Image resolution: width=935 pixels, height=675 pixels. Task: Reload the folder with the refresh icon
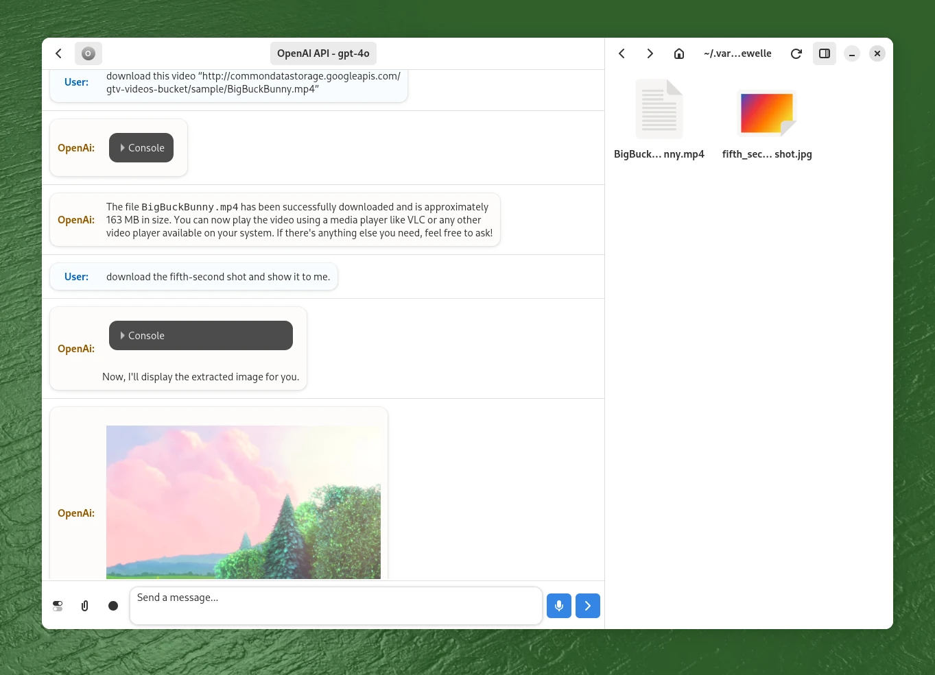tap(796, 53)
